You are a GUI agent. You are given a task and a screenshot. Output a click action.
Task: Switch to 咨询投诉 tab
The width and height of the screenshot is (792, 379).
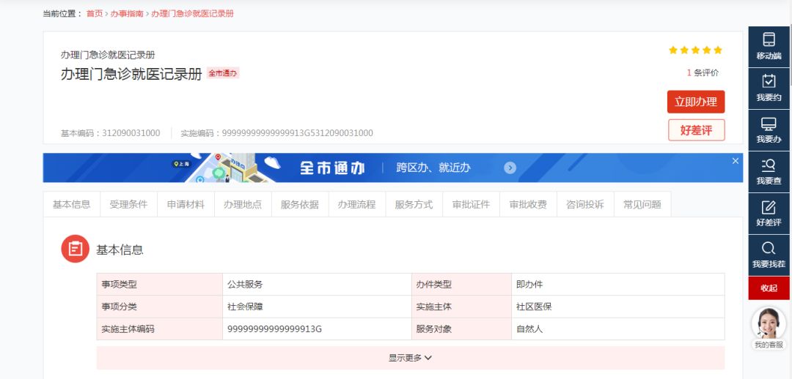click(x=585, y=205)
